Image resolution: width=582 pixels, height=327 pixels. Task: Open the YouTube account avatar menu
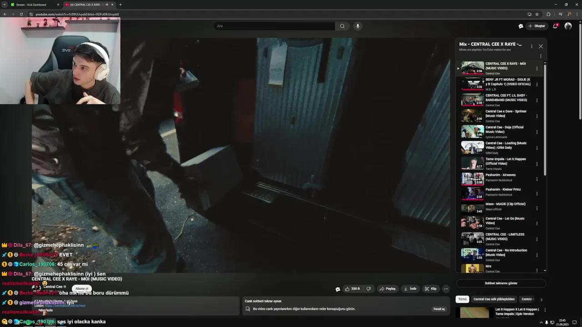568,26
